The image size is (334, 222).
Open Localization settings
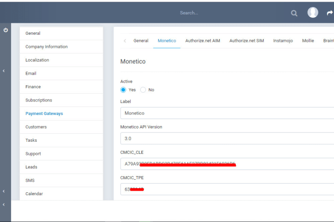[x=61, y=60]
